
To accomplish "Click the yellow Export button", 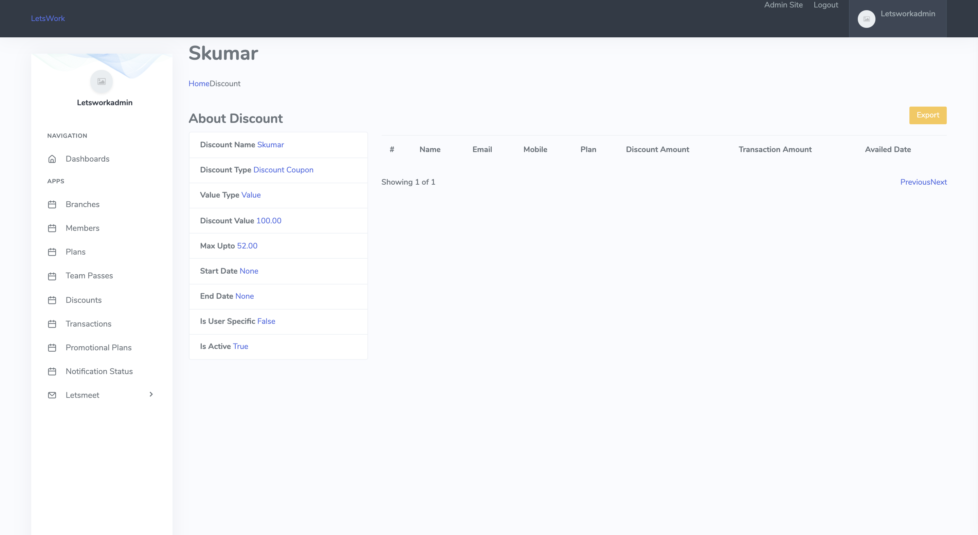I will [927, 115].
